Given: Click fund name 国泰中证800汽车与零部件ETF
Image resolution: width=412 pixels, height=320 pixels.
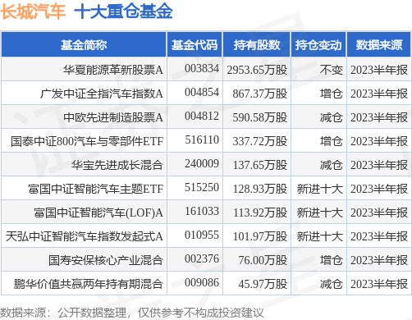Looking at the screenshot, I should (87, 141).
